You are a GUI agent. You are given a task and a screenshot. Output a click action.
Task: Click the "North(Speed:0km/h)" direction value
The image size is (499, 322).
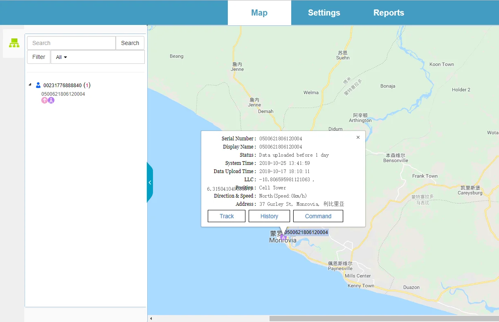[x=283, y=196]
